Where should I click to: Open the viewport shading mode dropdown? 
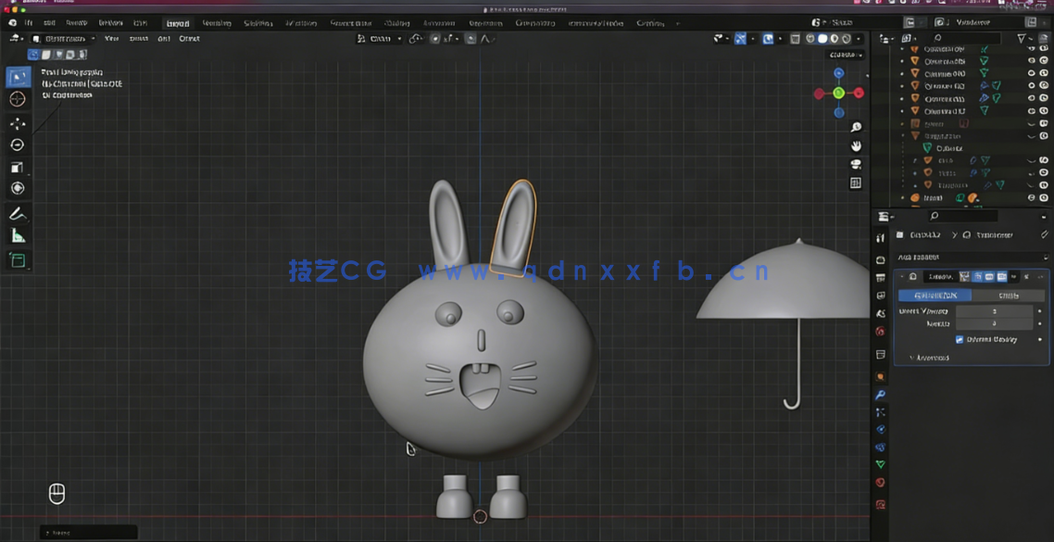(x=857, y=38)
